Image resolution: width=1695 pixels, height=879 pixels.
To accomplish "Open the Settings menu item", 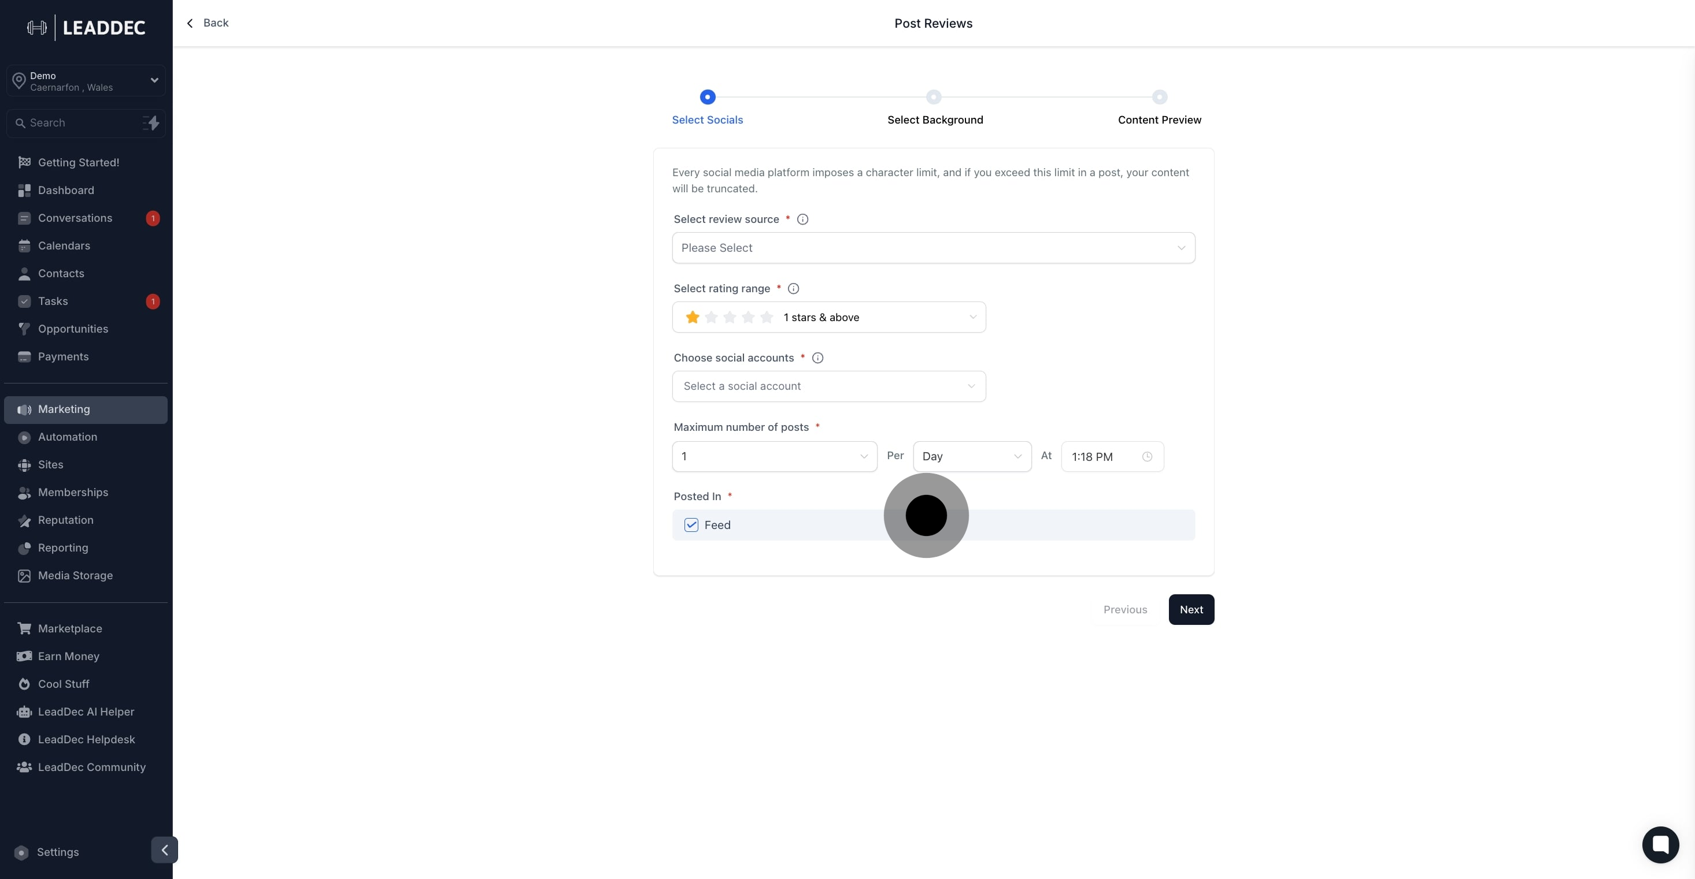I will coord(57,852).
